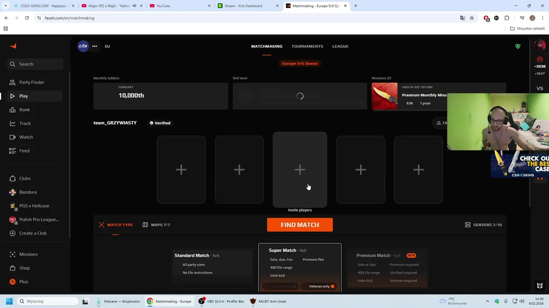Image resolution: width=549 pixels, height=308 pixels.
Task: Open FACEIT home via orange logo
Action: [13, 46]
